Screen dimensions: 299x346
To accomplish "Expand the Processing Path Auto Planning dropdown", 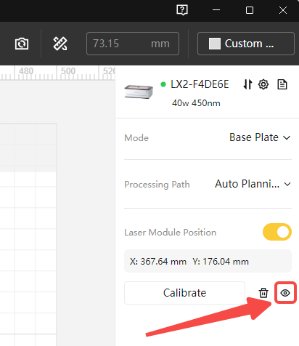I will tap(253, 184).
